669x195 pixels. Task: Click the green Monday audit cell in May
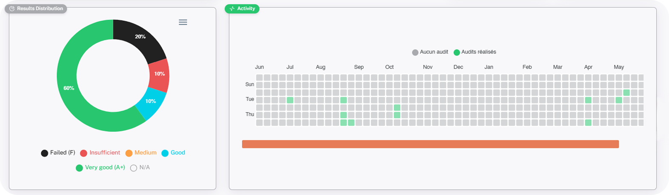[x=626, y=92]
